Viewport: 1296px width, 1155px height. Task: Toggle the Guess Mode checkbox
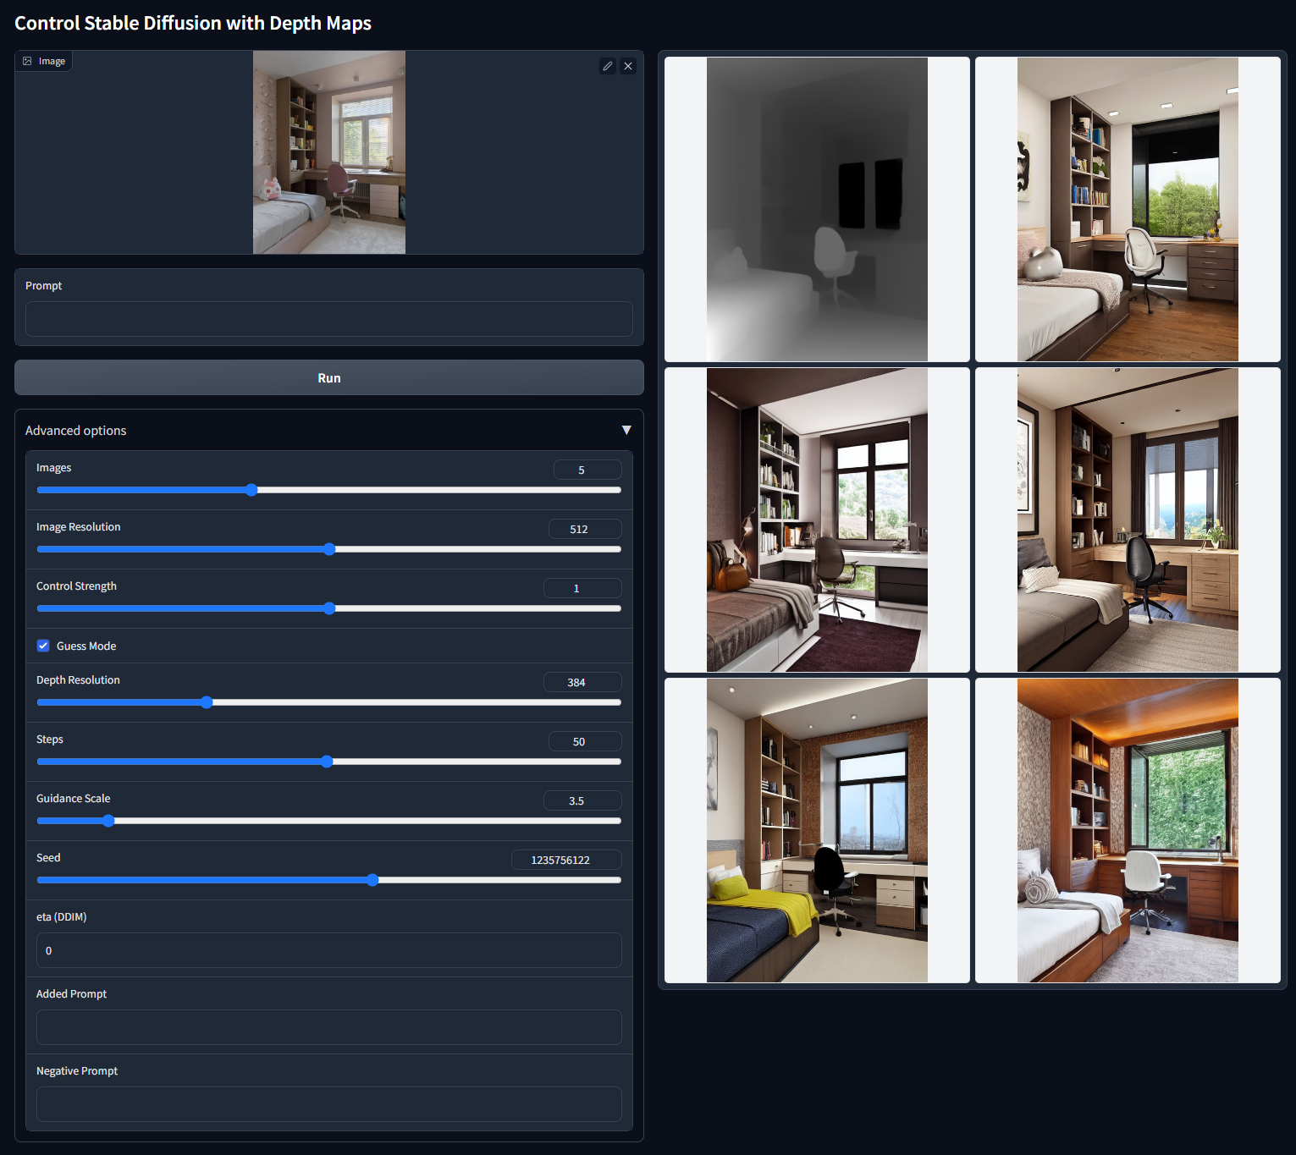pos(43,646)
